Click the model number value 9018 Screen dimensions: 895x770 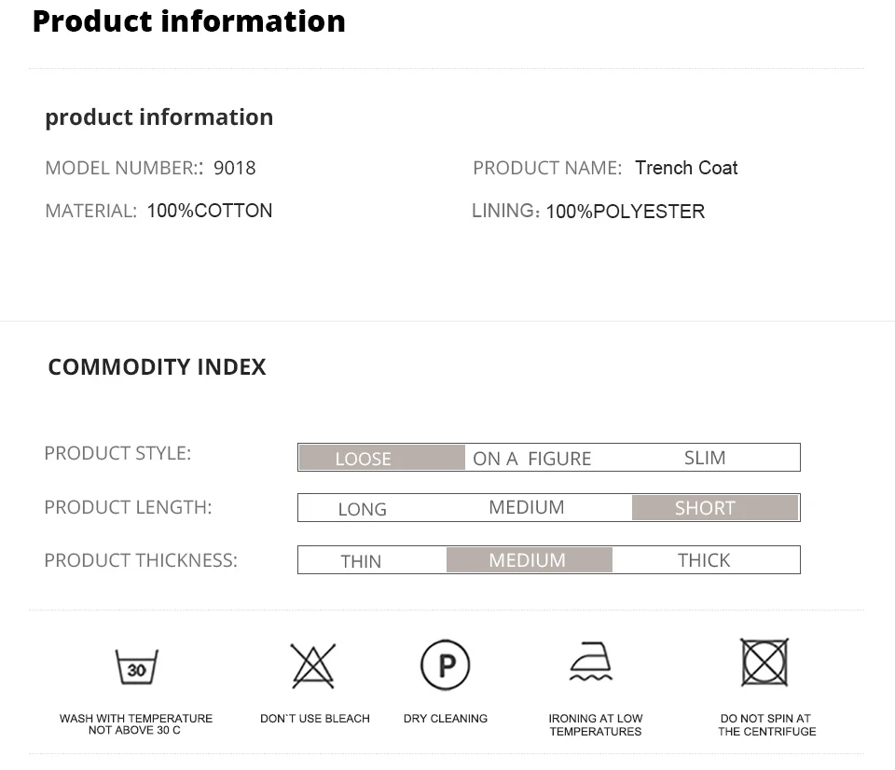(x=235, y=168)
